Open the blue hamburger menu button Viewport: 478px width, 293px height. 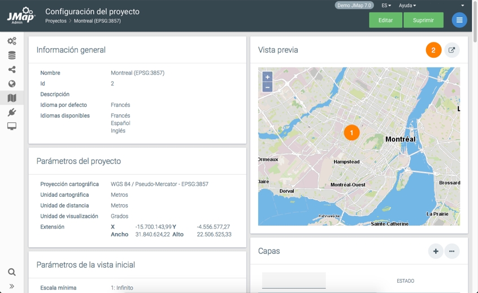459,20
